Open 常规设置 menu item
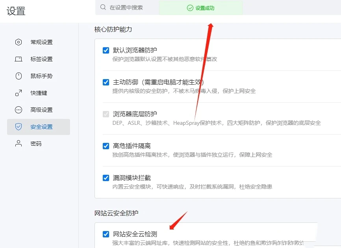The width and height of the screenshot is (341, 248). coord(39,42)
